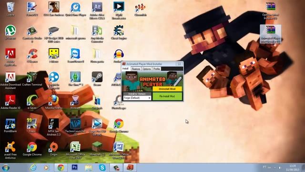Launch Mozilla Firefox from the desktop
This screenshot has height=172, width=305.
click(x=54, y=102)
